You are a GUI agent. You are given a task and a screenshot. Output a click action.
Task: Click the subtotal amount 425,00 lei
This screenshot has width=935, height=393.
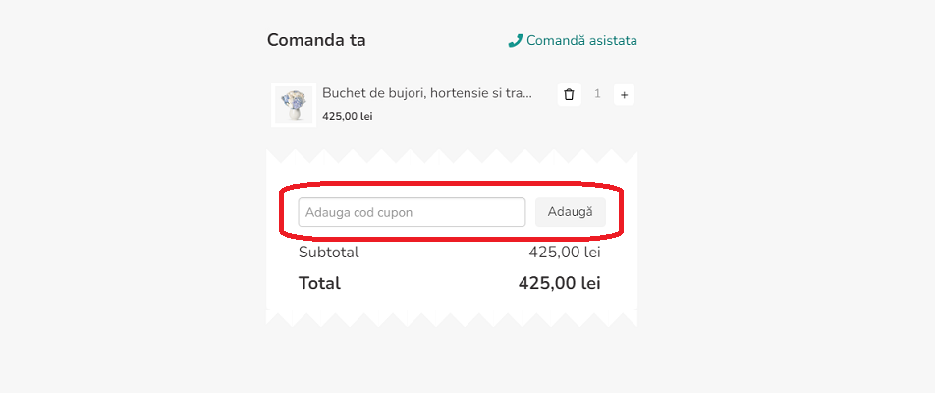(564, 253)
